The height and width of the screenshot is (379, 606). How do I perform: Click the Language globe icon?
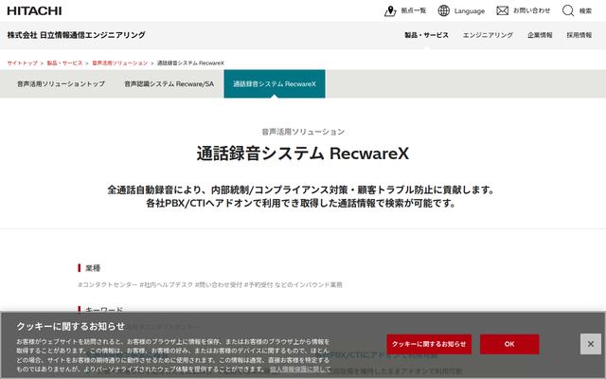444,10
